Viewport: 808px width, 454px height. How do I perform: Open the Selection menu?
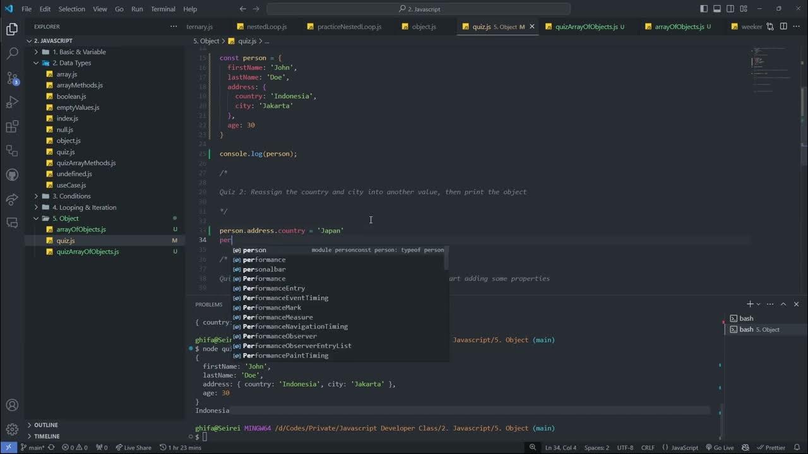(71, 9)
